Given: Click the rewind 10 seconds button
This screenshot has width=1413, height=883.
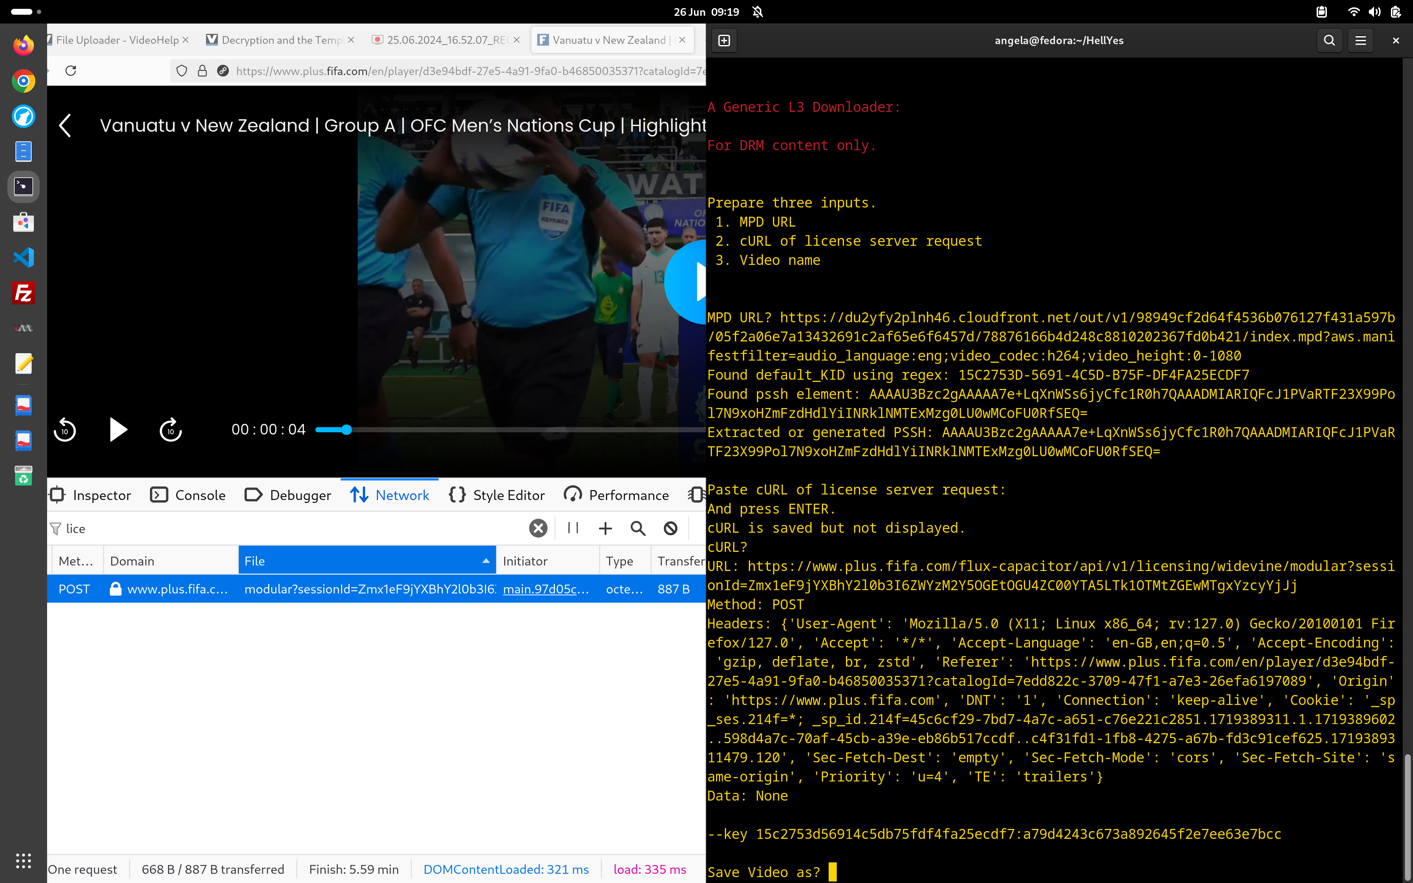Looking at the screenshot, I should pos(65,430).
